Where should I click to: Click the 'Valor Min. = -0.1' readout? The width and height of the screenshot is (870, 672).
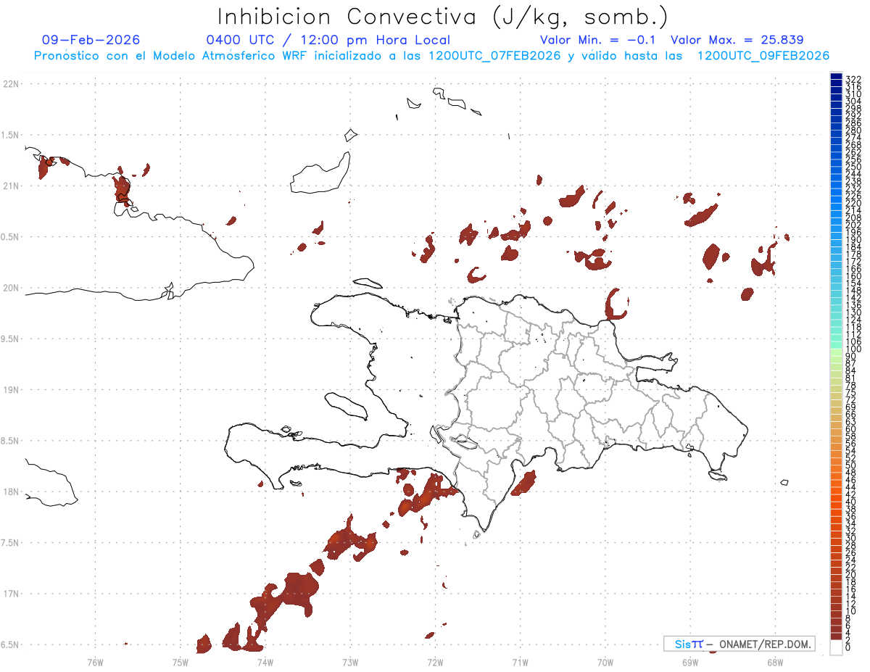click(x=600, y=40)
